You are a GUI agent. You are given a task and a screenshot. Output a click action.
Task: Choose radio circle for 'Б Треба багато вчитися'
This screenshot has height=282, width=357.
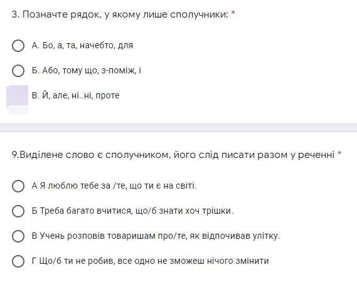tap(18, 211)
